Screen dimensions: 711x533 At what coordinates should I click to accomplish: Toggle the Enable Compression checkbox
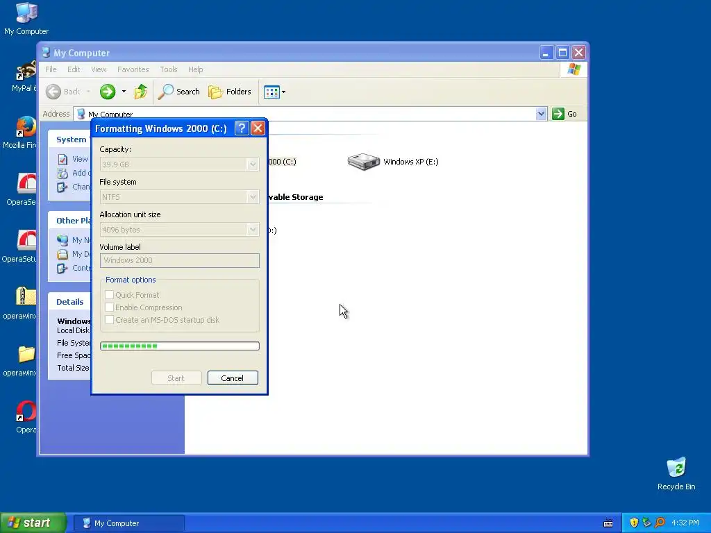click(x=109, y=307)
